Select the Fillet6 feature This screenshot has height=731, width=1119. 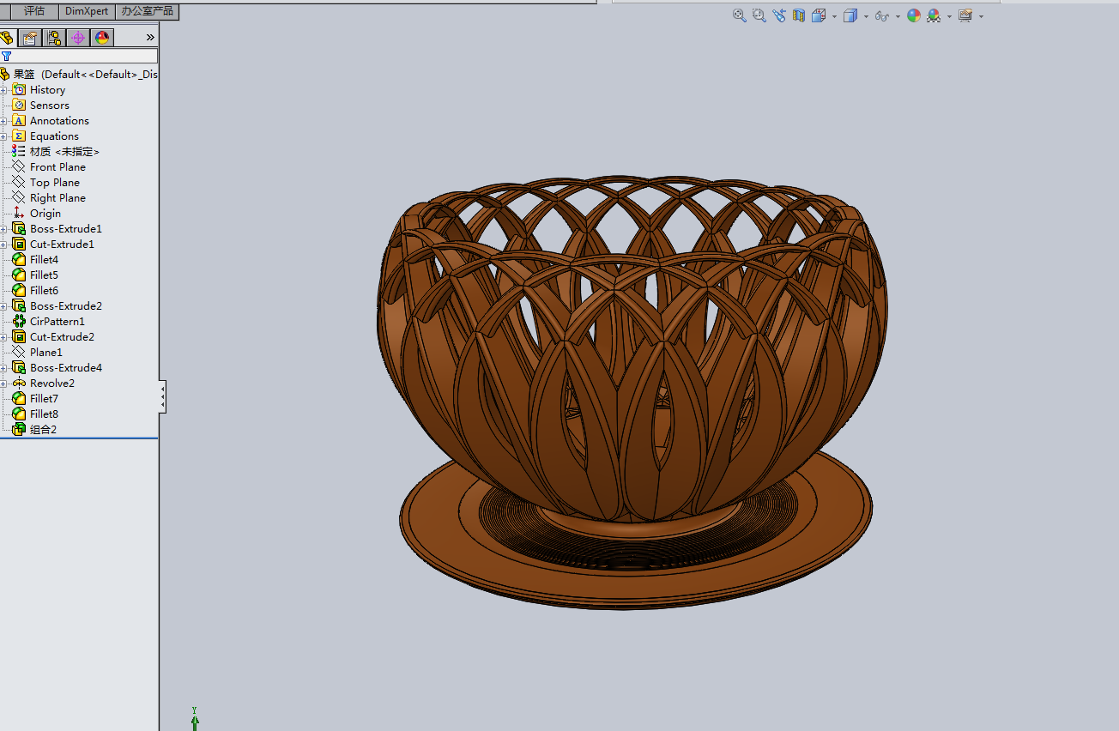44,291
